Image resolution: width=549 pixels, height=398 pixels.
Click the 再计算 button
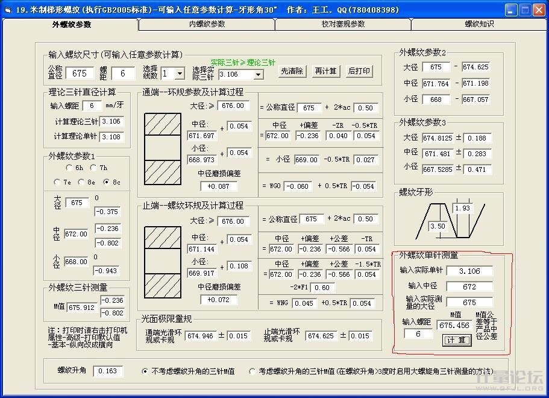[325, 71]
